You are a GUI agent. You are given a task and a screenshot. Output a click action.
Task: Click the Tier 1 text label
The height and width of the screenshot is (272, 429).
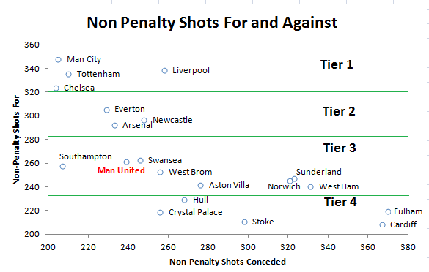click(337, 64)
